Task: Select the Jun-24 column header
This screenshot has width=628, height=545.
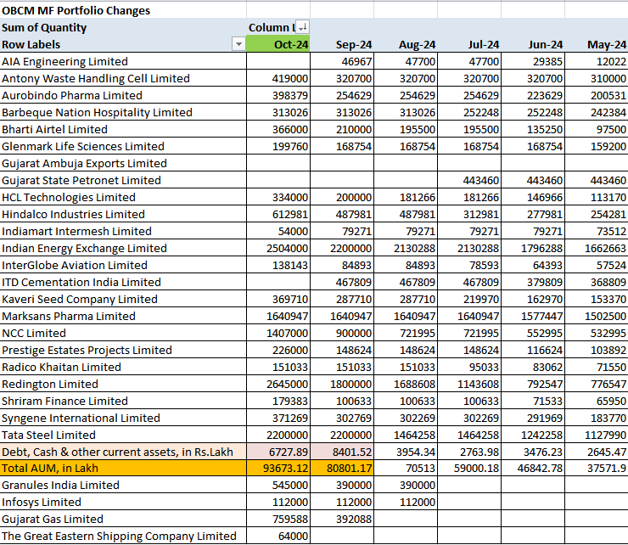Action: click(545, 44)
